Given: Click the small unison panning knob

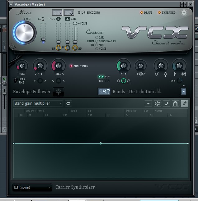Looking at the screenshot, I should click(x=179, y=81).
